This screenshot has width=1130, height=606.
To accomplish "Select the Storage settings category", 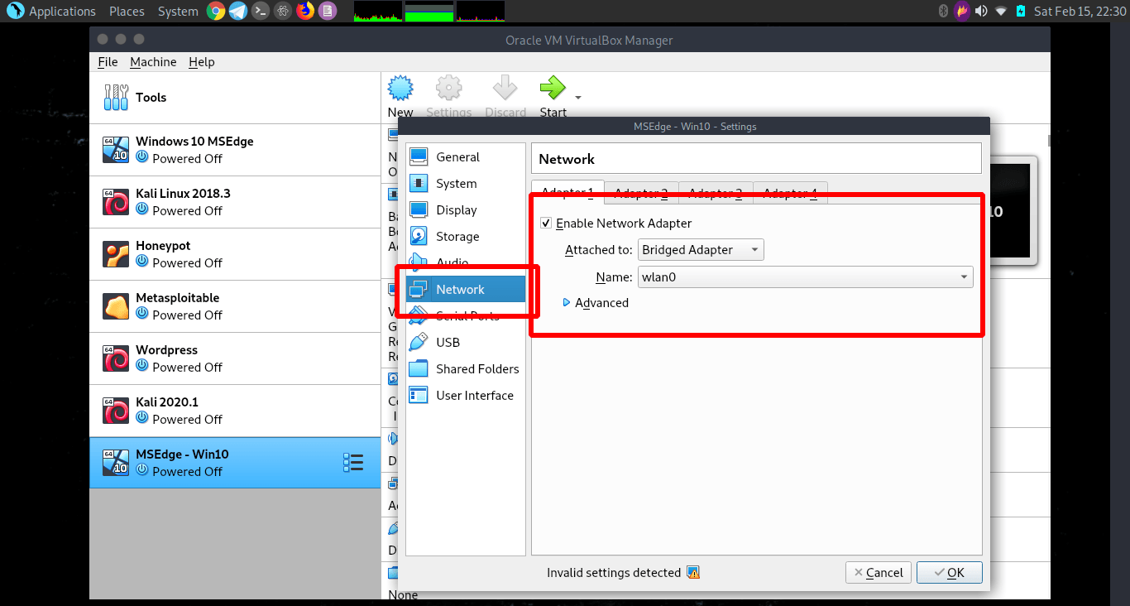I will (466, 237).
